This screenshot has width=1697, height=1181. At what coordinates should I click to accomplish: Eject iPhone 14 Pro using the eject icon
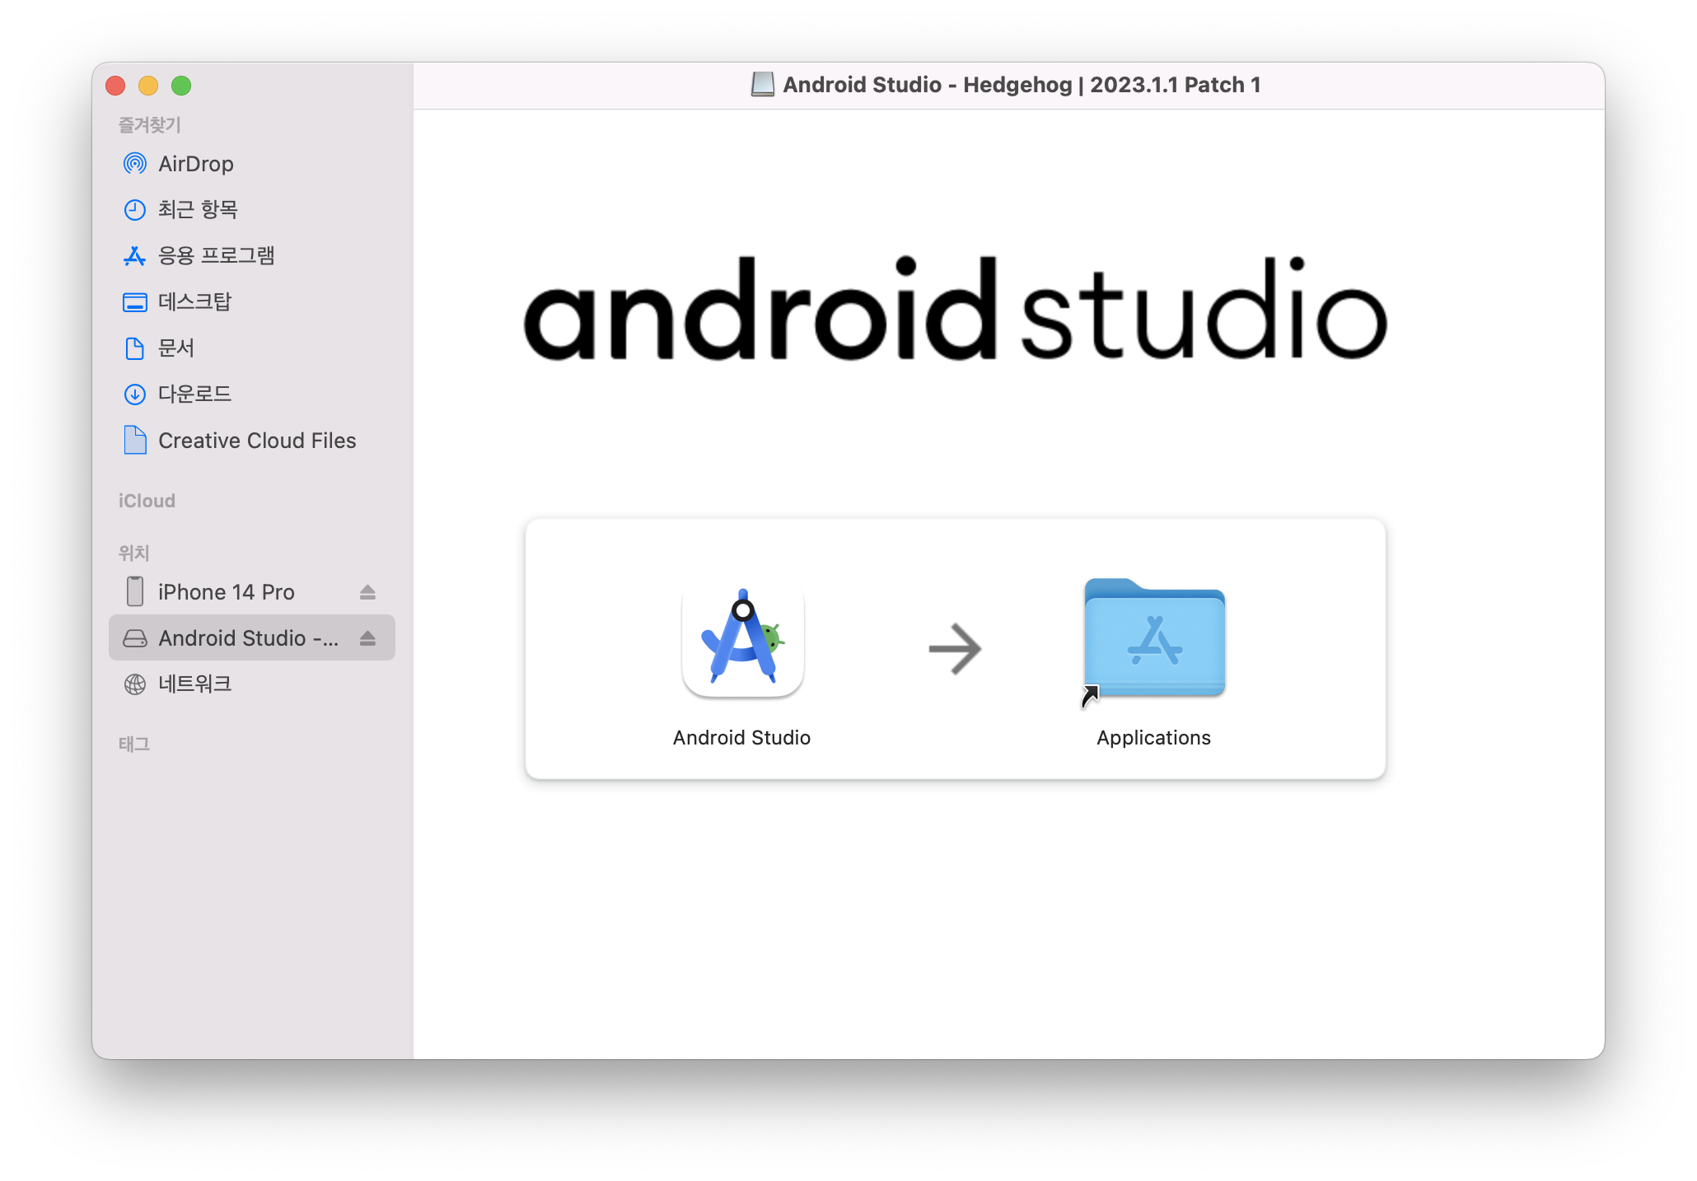tap(367, 592)
